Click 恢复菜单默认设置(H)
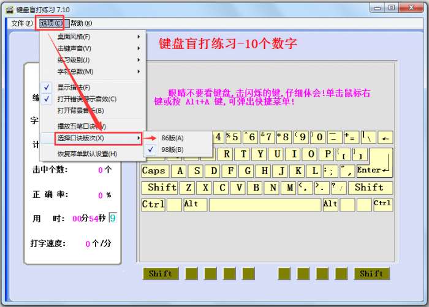 (93, 154)
